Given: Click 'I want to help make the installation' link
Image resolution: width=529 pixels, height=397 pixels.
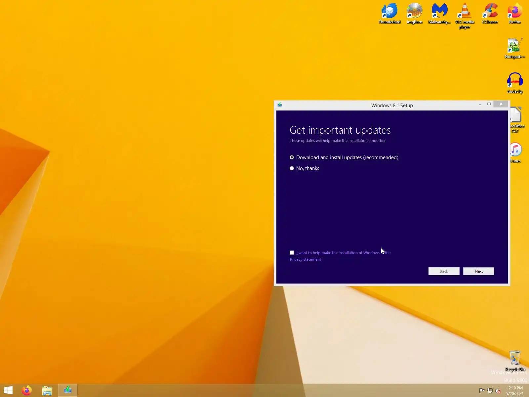Looking at the screenshot, I should [x=344, y=253].
